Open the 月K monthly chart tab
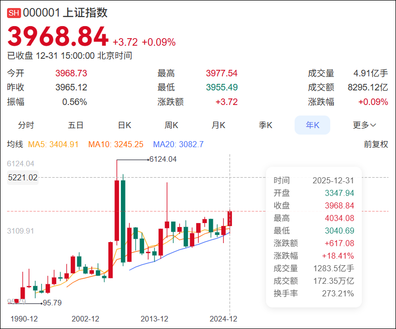Screen dimensions: 396x329 tap(218, 125)
